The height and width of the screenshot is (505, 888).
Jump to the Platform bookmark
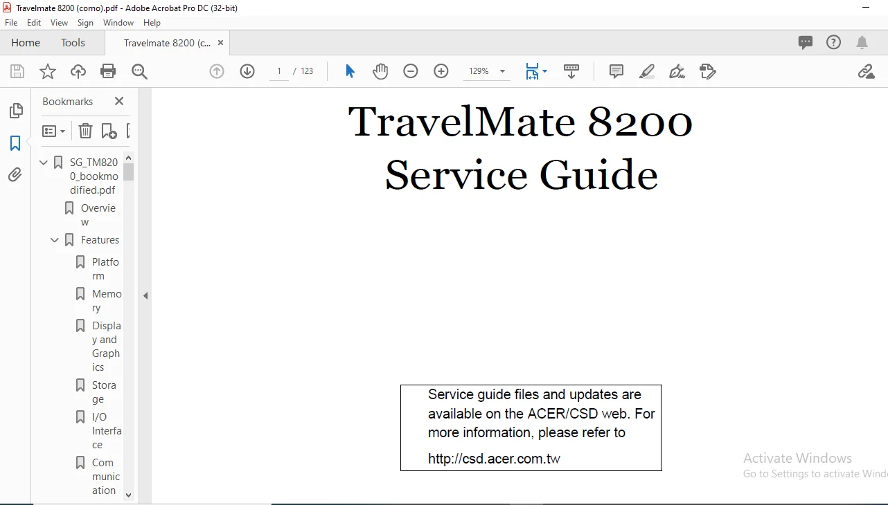click(x=105, y=269)
